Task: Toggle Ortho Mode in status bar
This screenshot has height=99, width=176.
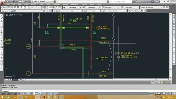Action: pyautogui.click(x=28, y=94)
